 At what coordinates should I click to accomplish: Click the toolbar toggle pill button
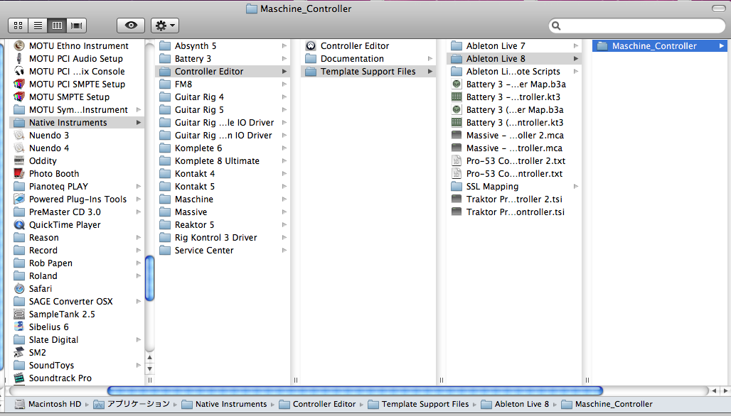(x=718, y=9)
